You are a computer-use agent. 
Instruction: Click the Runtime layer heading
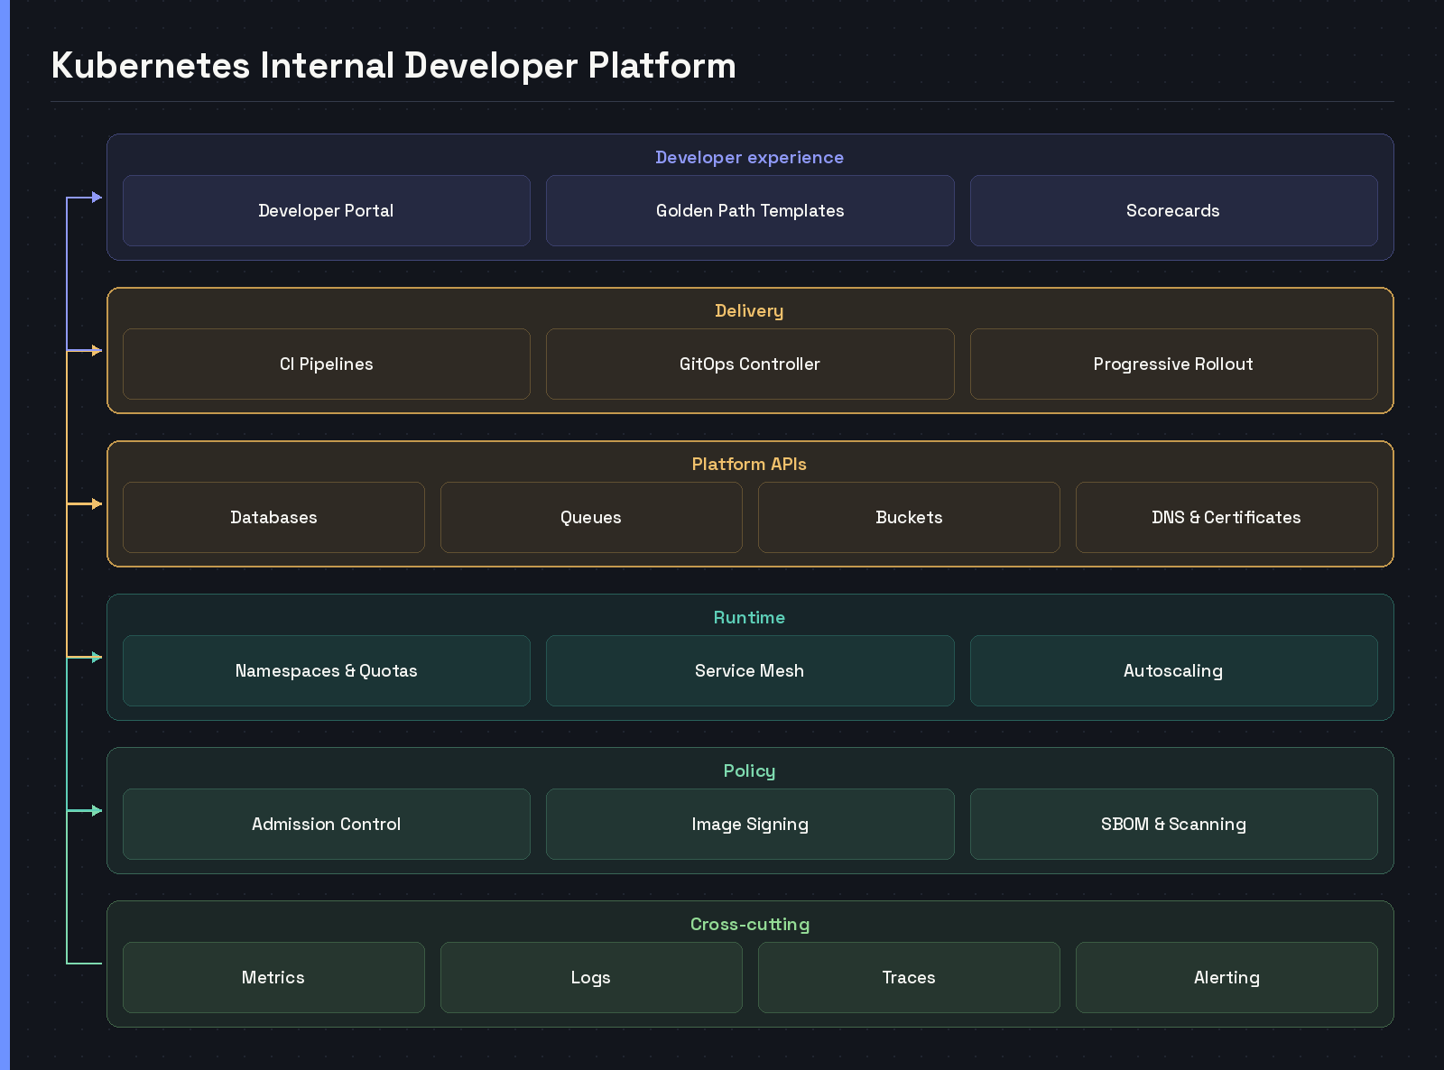[750, 617]
